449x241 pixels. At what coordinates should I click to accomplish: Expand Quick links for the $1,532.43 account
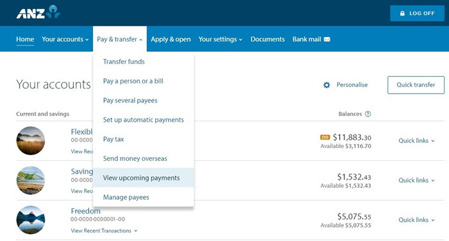[x=416, y=180]
